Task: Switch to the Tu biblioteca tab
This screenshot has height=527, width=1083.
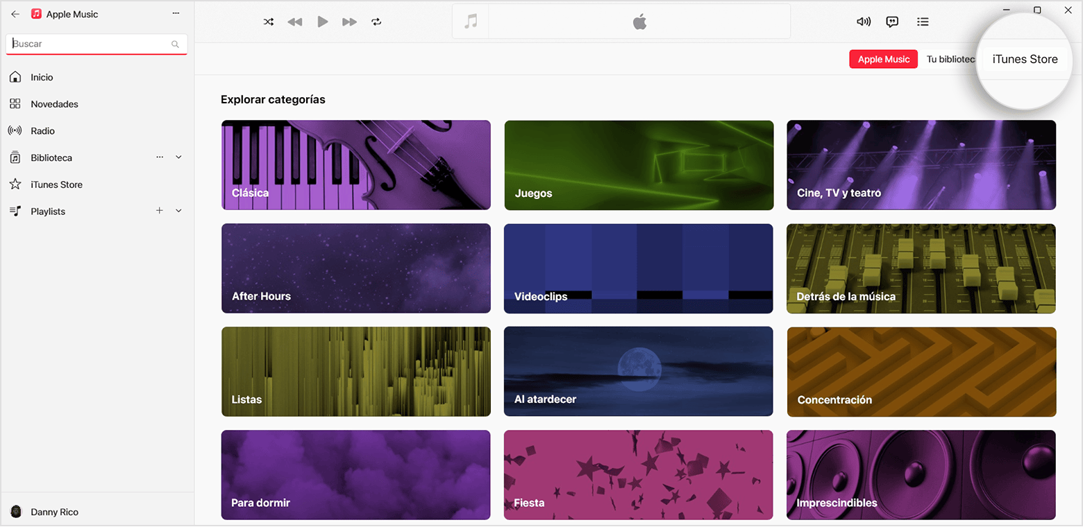Action: (950, 59)
